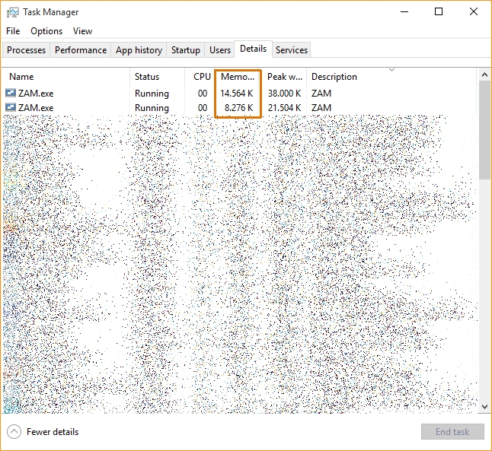Screen dimensions: 492x451
Task: Collapse view with the Fewer details arrow icon
Action: pyautogui.click(x=14, y=432)
